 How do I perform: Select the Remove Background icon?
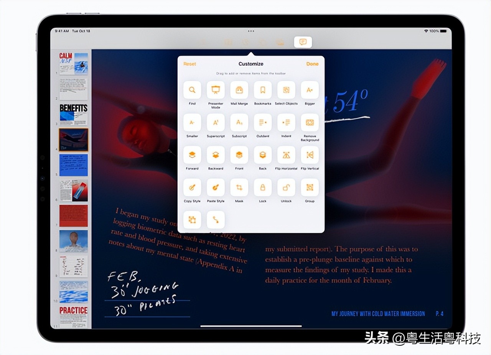point(310,122)
